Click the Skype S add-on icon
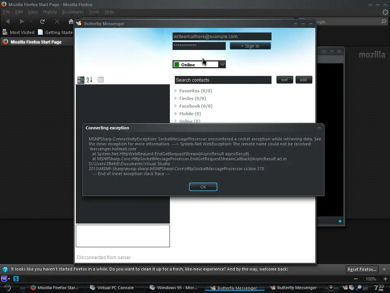390x293 pixels. (16, 279)
